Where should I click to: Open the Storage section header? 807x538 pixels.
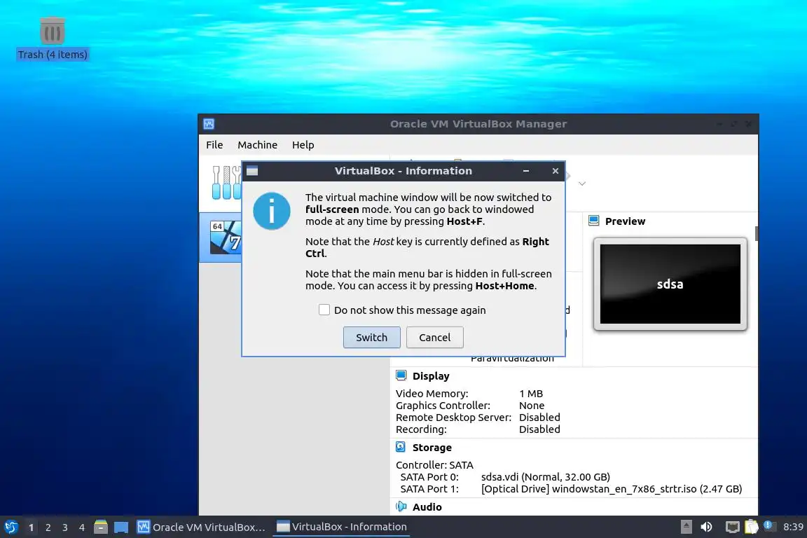(x=432, y=448)
